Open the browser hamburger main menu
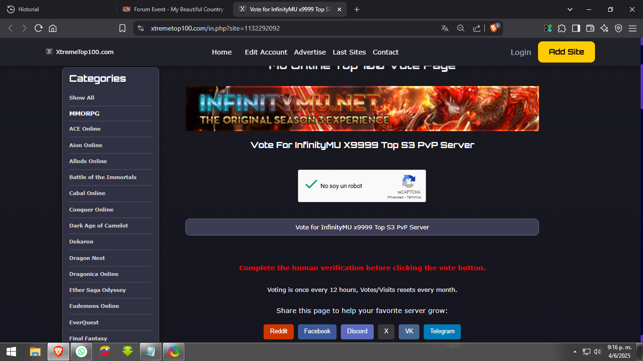The width and height of the screenshot is (643, 361). (x=633, y=28)
